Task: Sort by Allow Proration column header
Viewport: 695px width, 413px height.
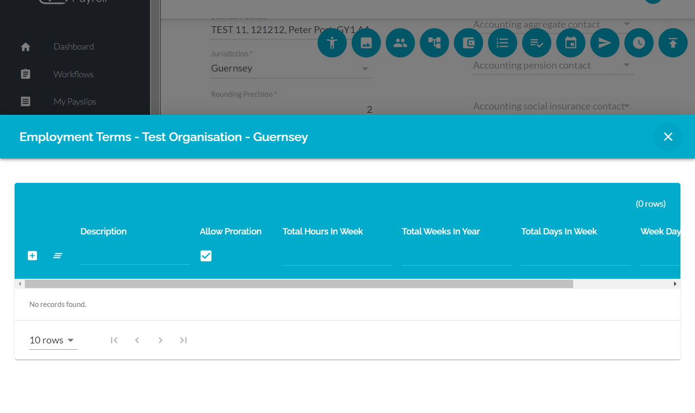Action: point(231,232)
